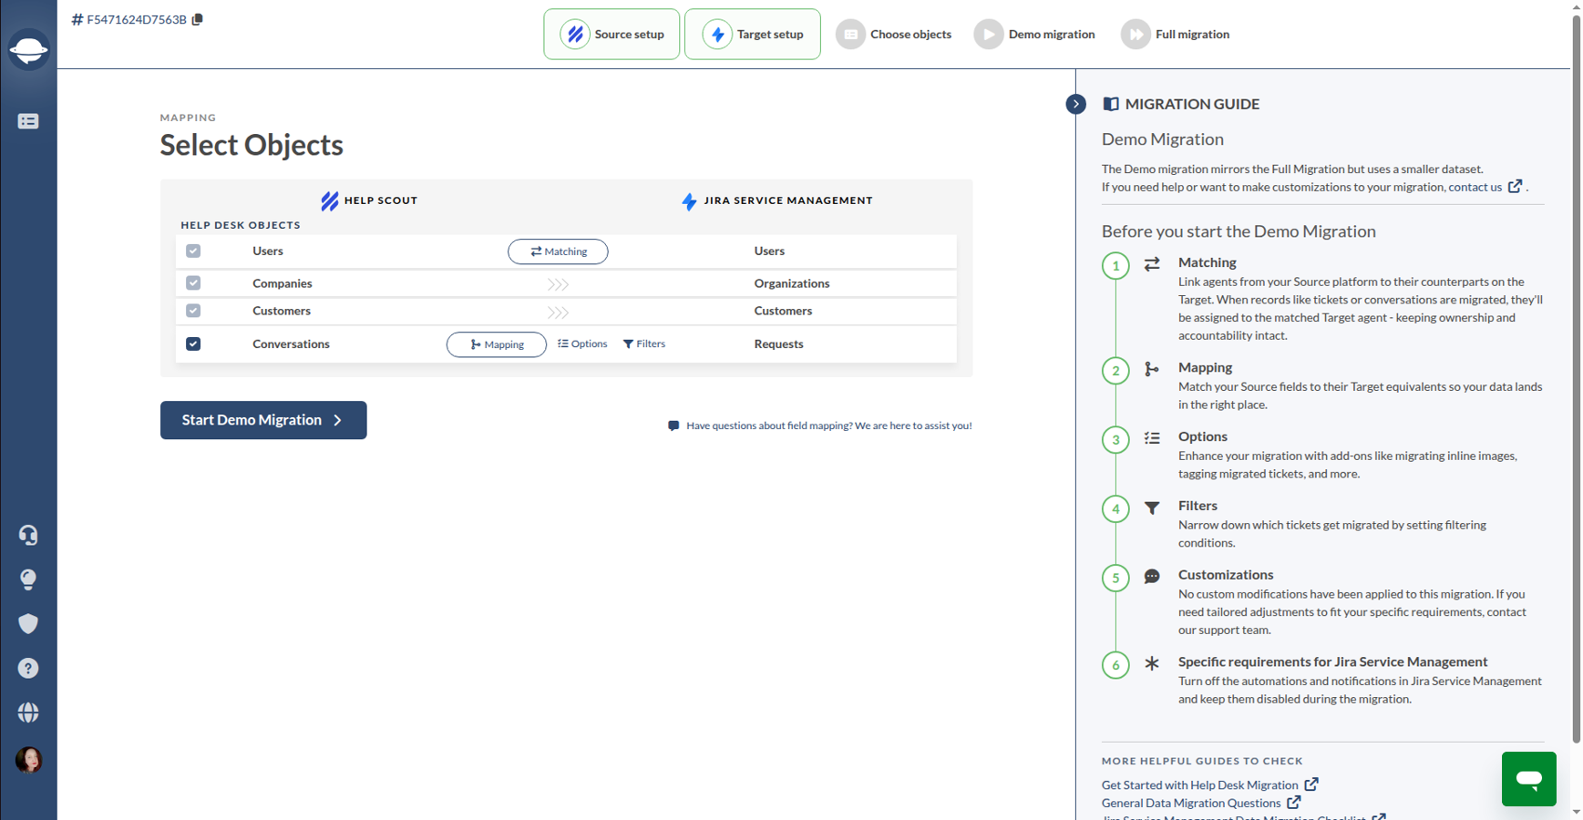Click the question mark help icon

coord(28,668)
